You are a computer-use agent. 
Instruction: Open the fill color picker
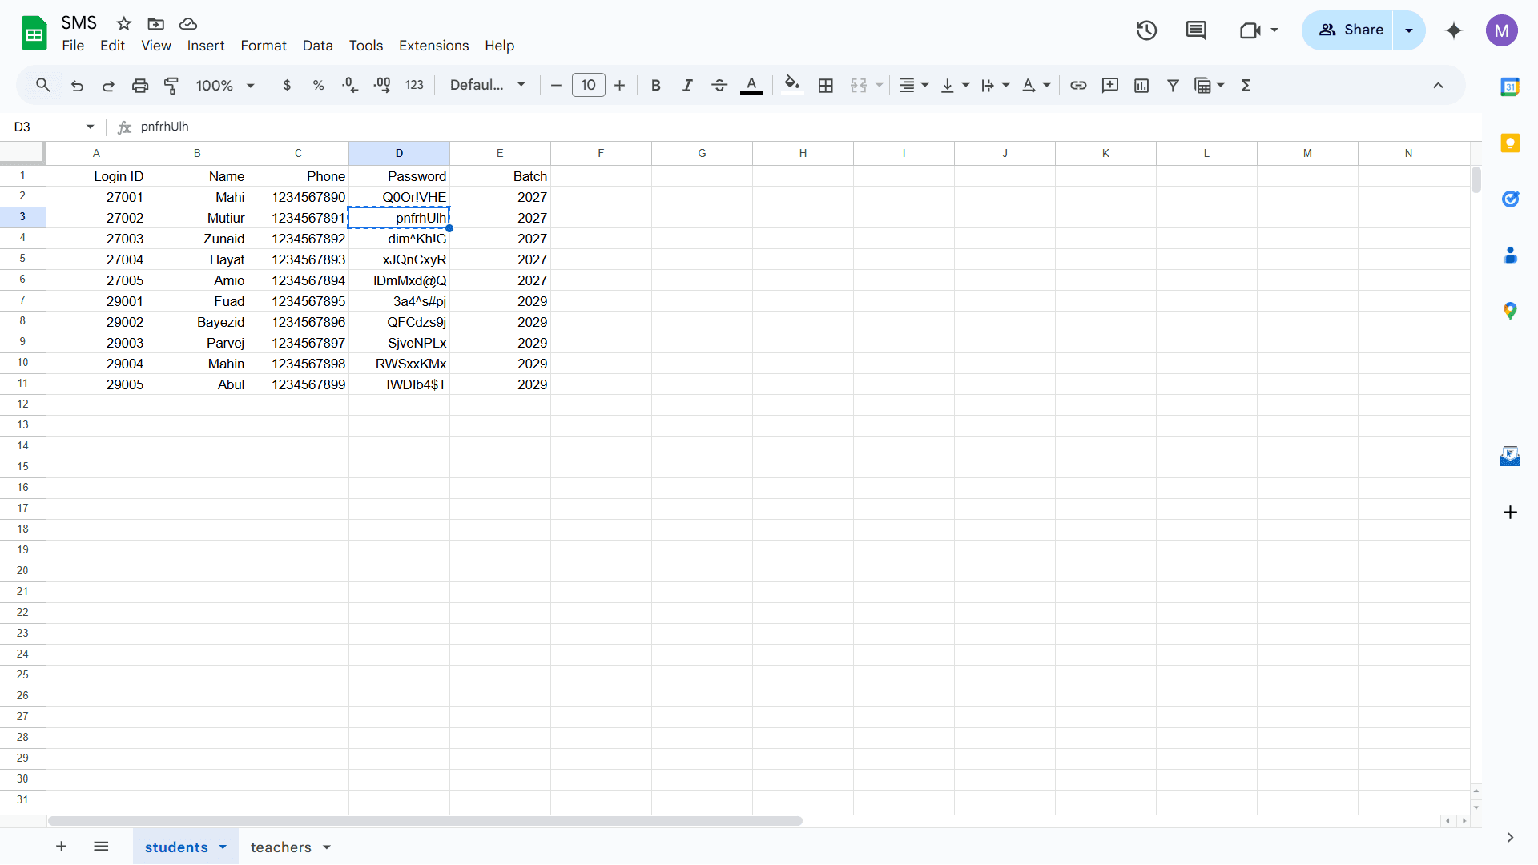(x=792, y=85)
